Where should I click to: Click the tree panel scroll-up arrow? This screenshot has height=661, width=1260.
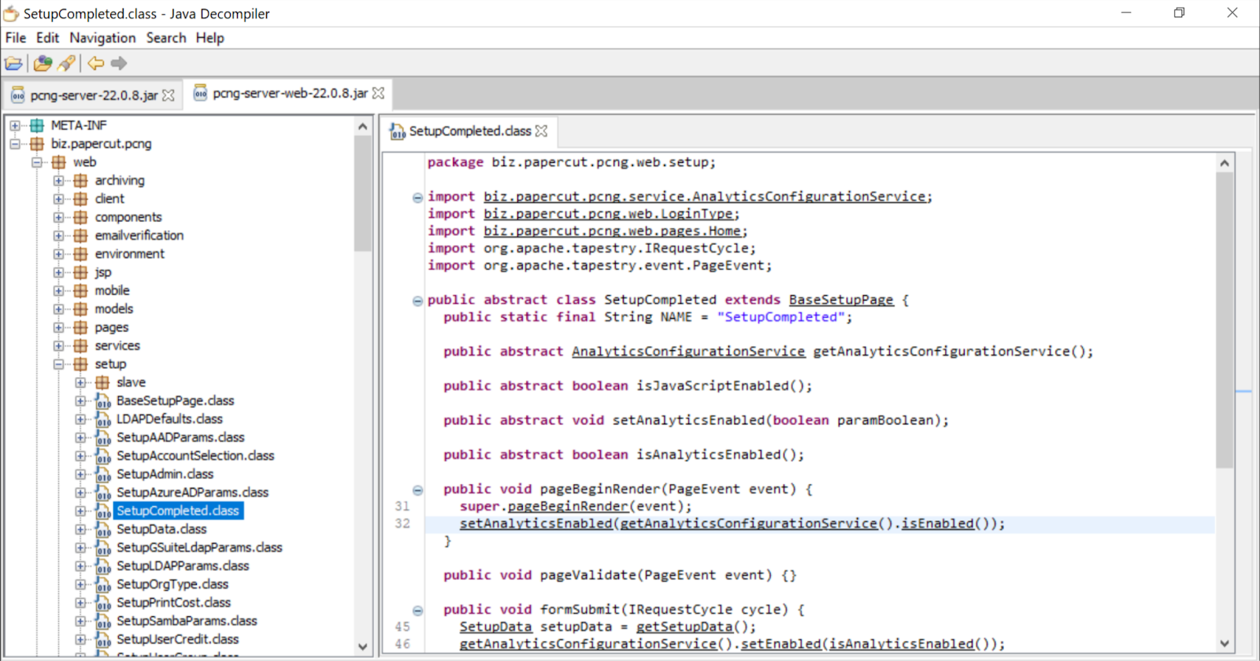[x=362, y=126]
